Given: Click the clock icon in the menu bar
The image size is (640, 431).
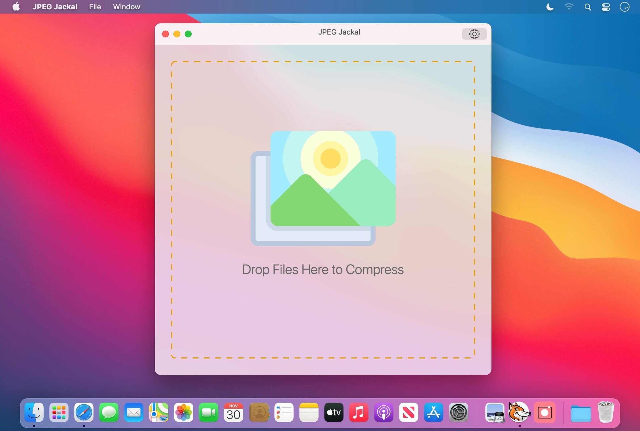Looking at the screenshot, I should (x=624, y=7).
